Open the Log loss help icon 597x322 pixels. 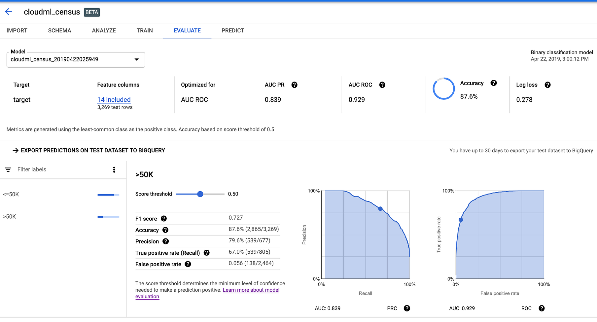548,85
